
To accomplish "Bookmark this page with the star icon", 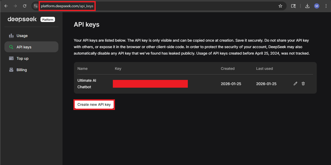I will point(280,6).
